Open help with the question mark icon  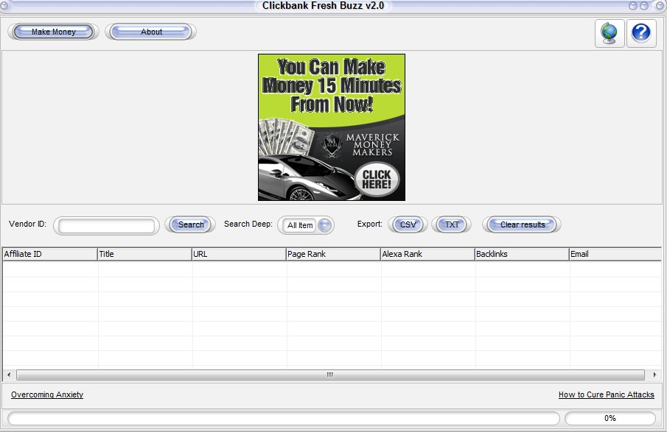point(641,33)
